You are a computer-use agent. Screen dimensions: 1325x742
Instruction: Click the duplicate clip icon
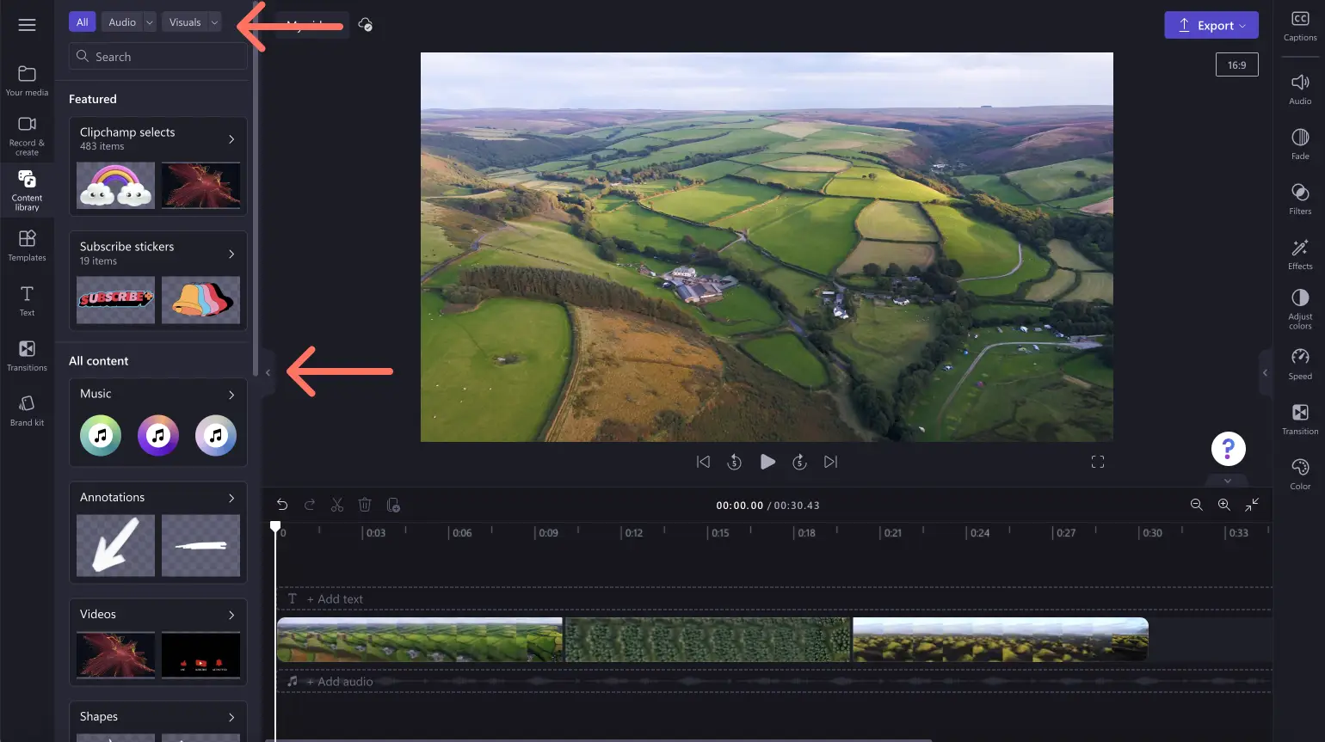coord(393,505)
